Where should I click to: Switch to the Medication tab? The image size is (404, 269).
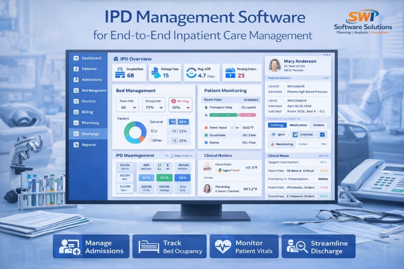298,125
